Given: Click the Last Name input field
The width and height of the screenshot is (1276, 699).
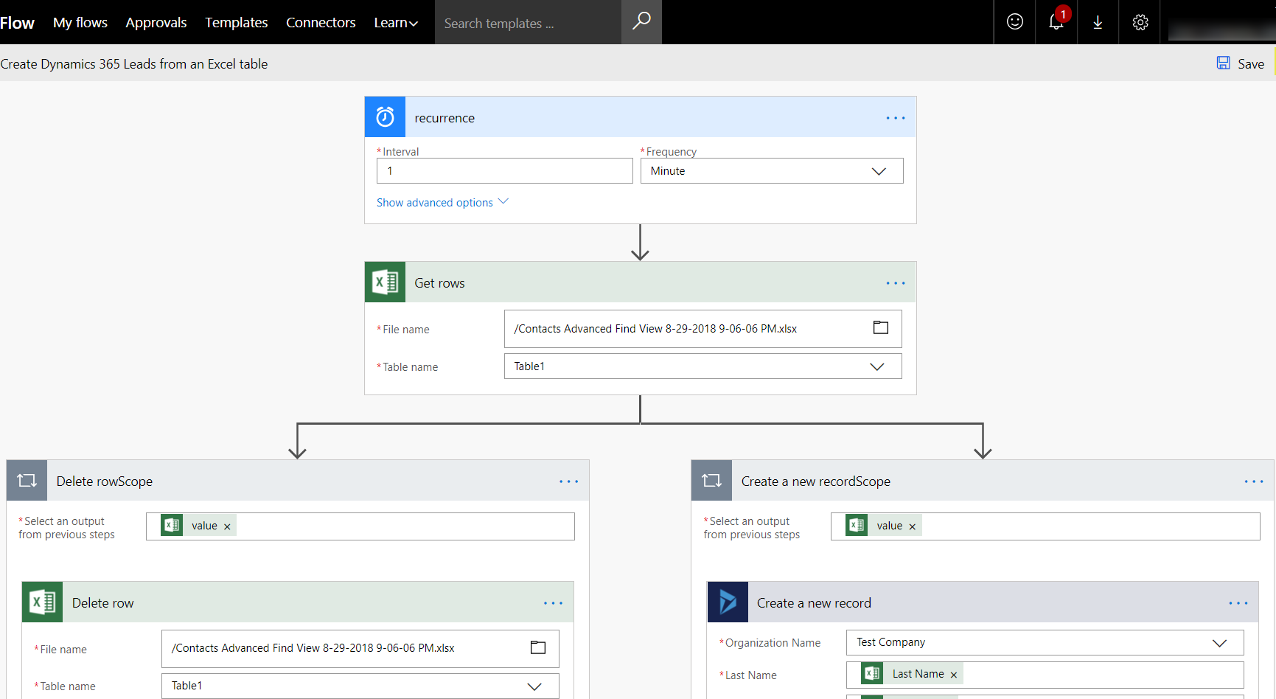Looking at the screenshot, I should [1045, 675].
